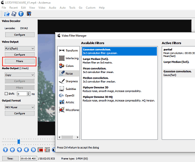
Task: Select Median convolution in Available Filters
Action: point(119,79)
